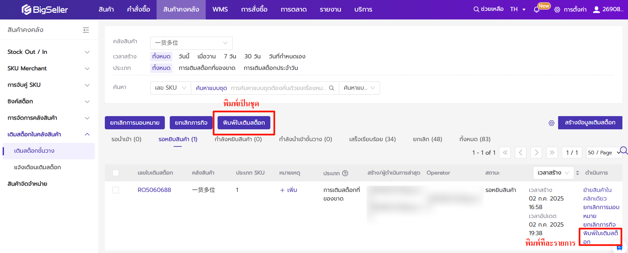Image resolution: width=628 pixels, height=253 pixels.
Task: Open เติมสต็อกชั้นวาง sidebar item
Action: click(x=49, y=151)
